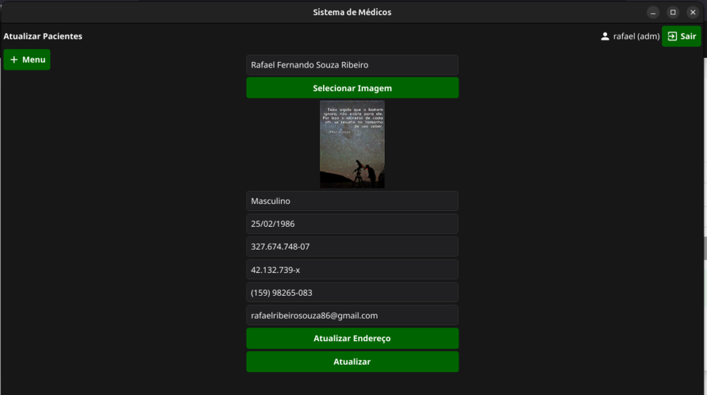Image resolution: width=707 pixels, height=395 pixels.
Task: Click the exit icon beside Sair
Action: [x=672, y=37]
